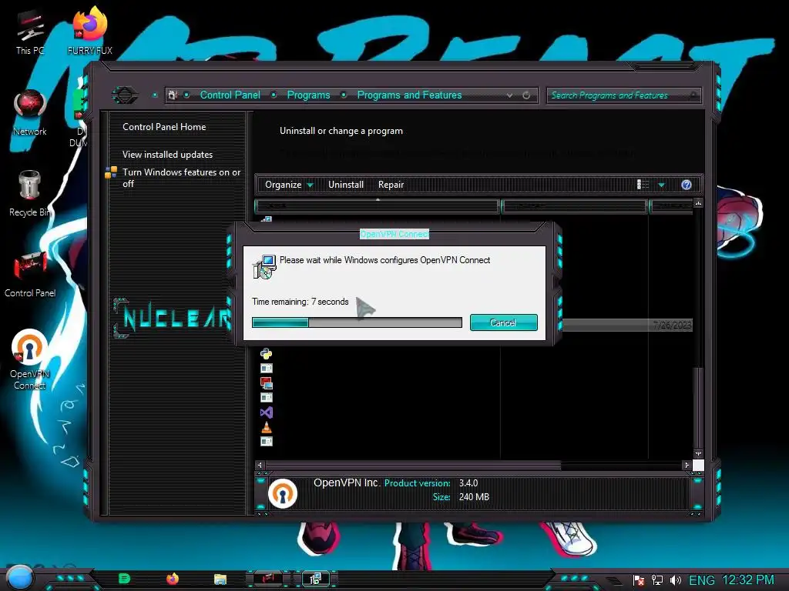Click the volume speaker tray icon
Viewport: 789px width, 591px height.
pos(675,580)
